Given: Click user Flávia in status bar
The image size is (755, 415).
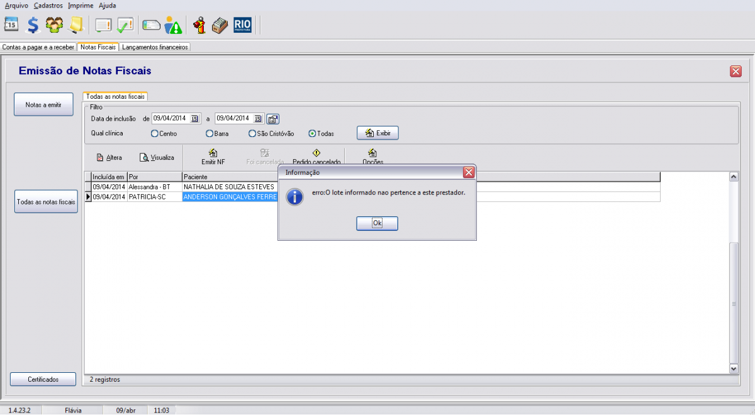Looking at the screenshot, I should coord(74,410).
